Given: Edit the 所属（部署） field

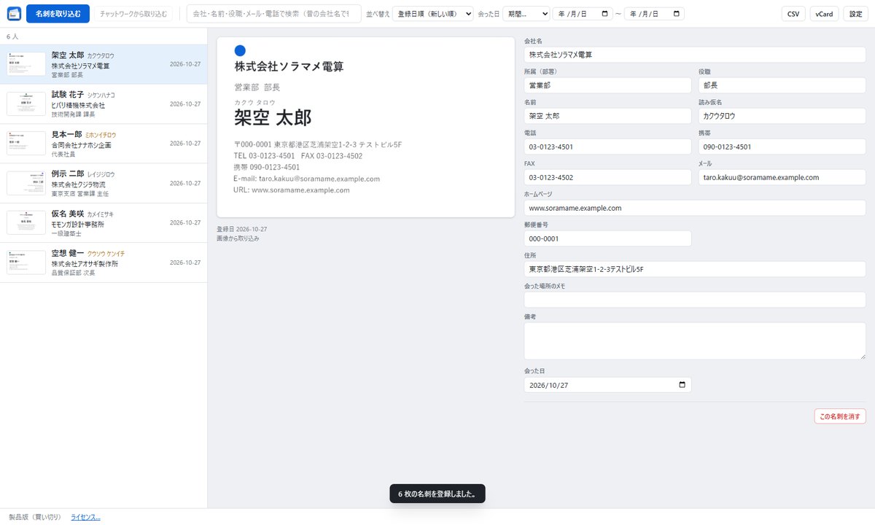Looking at the screenshot, I should [x=607, y=85].
